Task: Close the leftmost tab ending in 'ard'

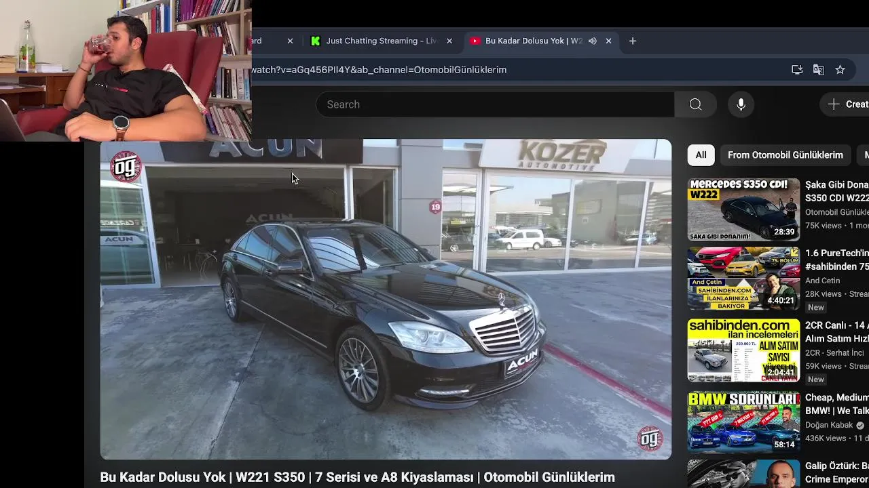Action: point(290,41)
